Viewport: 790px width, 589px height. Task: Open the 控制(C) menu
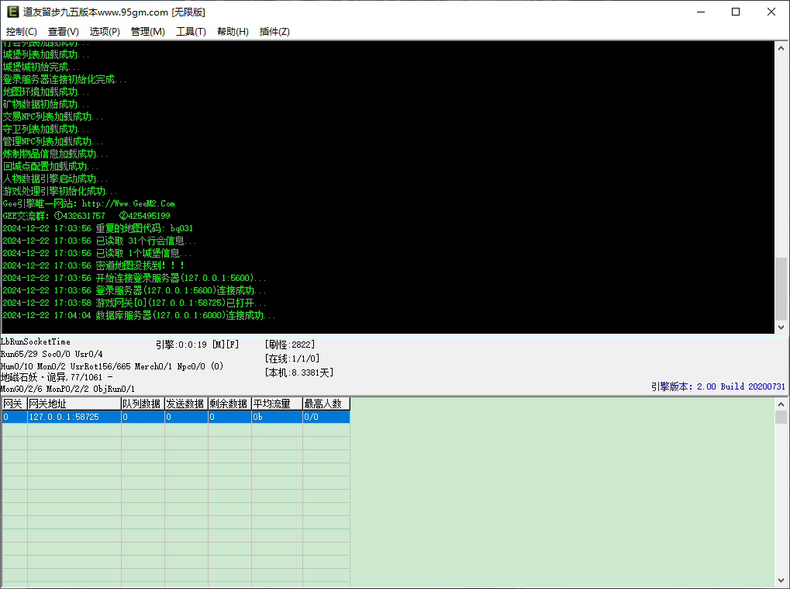tap(21, 31)
